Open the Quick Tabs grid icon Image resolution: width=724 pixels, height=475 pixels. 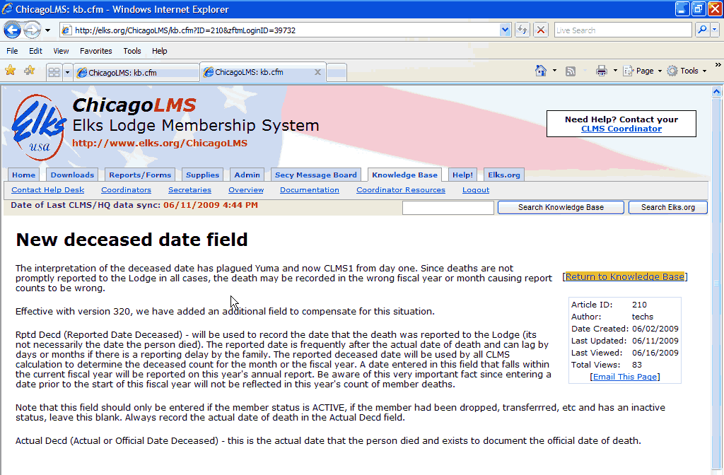54,72
